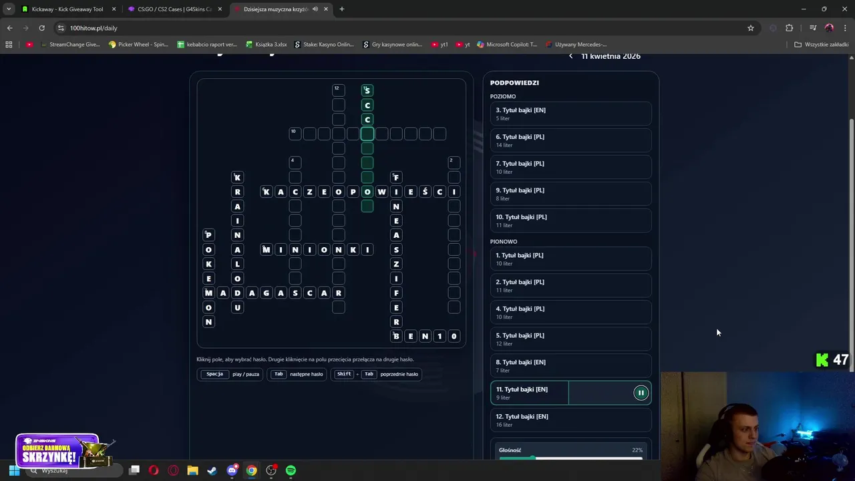This screenshot has height=481, width=855.
Task: Open new browser tab with plus
Action: [341, 9]
